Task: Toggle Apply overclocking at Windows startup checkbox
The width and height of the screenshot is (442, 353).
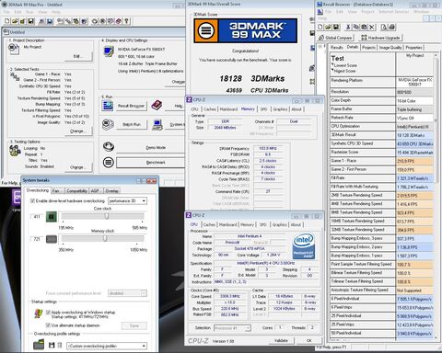Action: (x=48, y=313)
